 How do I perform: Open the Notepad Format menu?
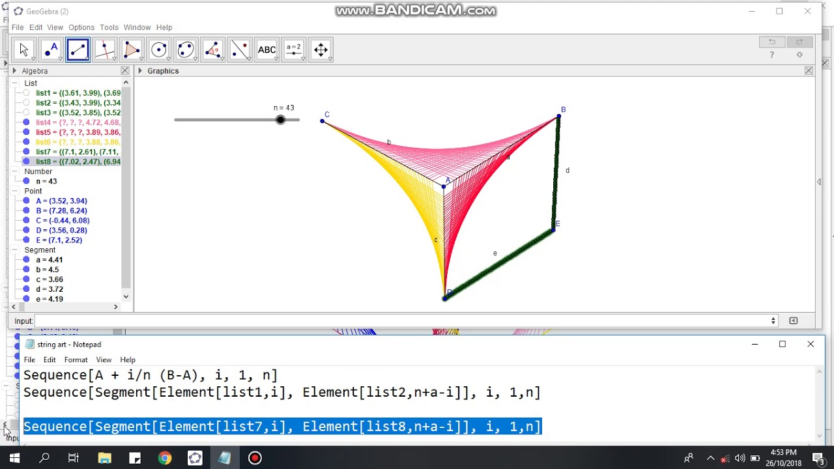pyautogui.click(x=76, y=360)
